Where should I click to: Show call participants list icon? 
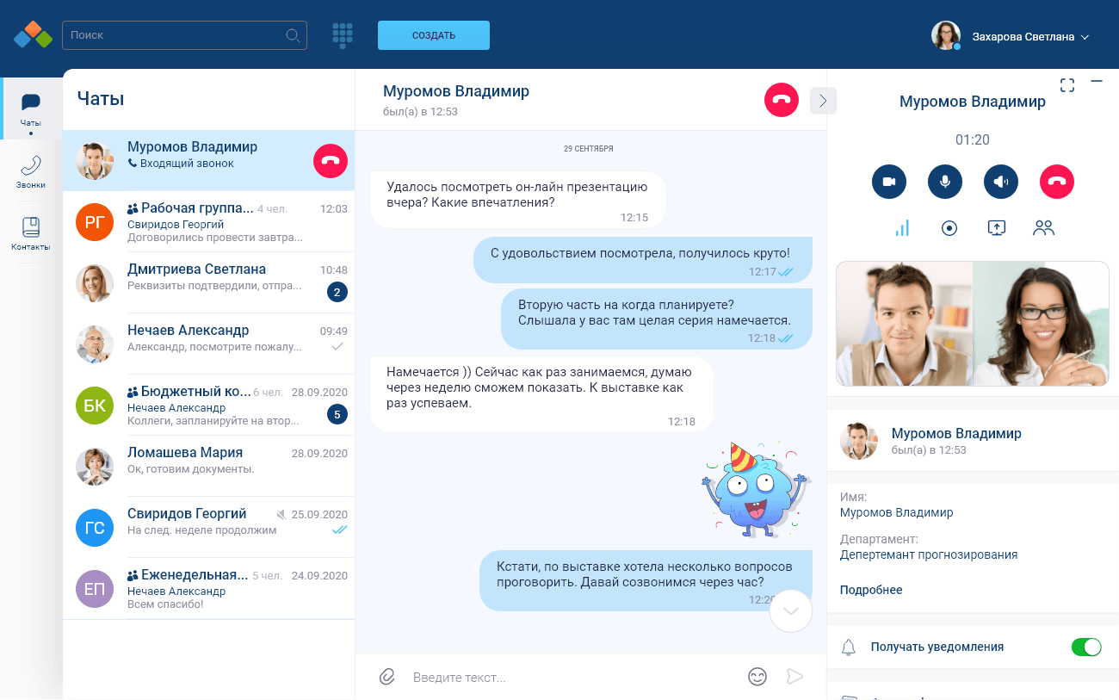pos(1043,228)
